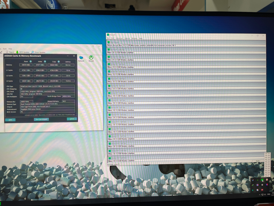Select the Memory Copy value 54644 MB/s
The width and height of the screenshot is (274, 206).
click(x=54, y=65)
